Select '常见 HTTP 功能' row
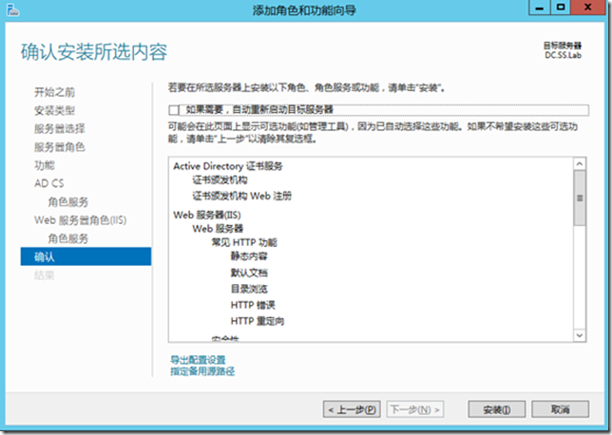Image resolution: width=612 pixels, height=435 pixels. (x=244, y=242)
